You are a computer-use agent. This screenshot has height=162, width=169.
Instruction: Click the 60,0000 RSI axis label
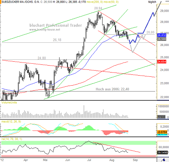[164, 147]
